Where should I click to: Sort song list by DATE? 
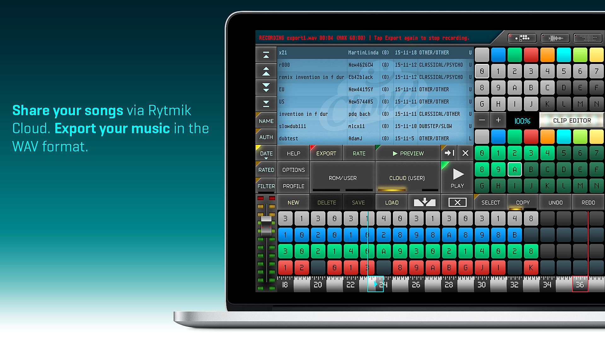click(266, 153)
